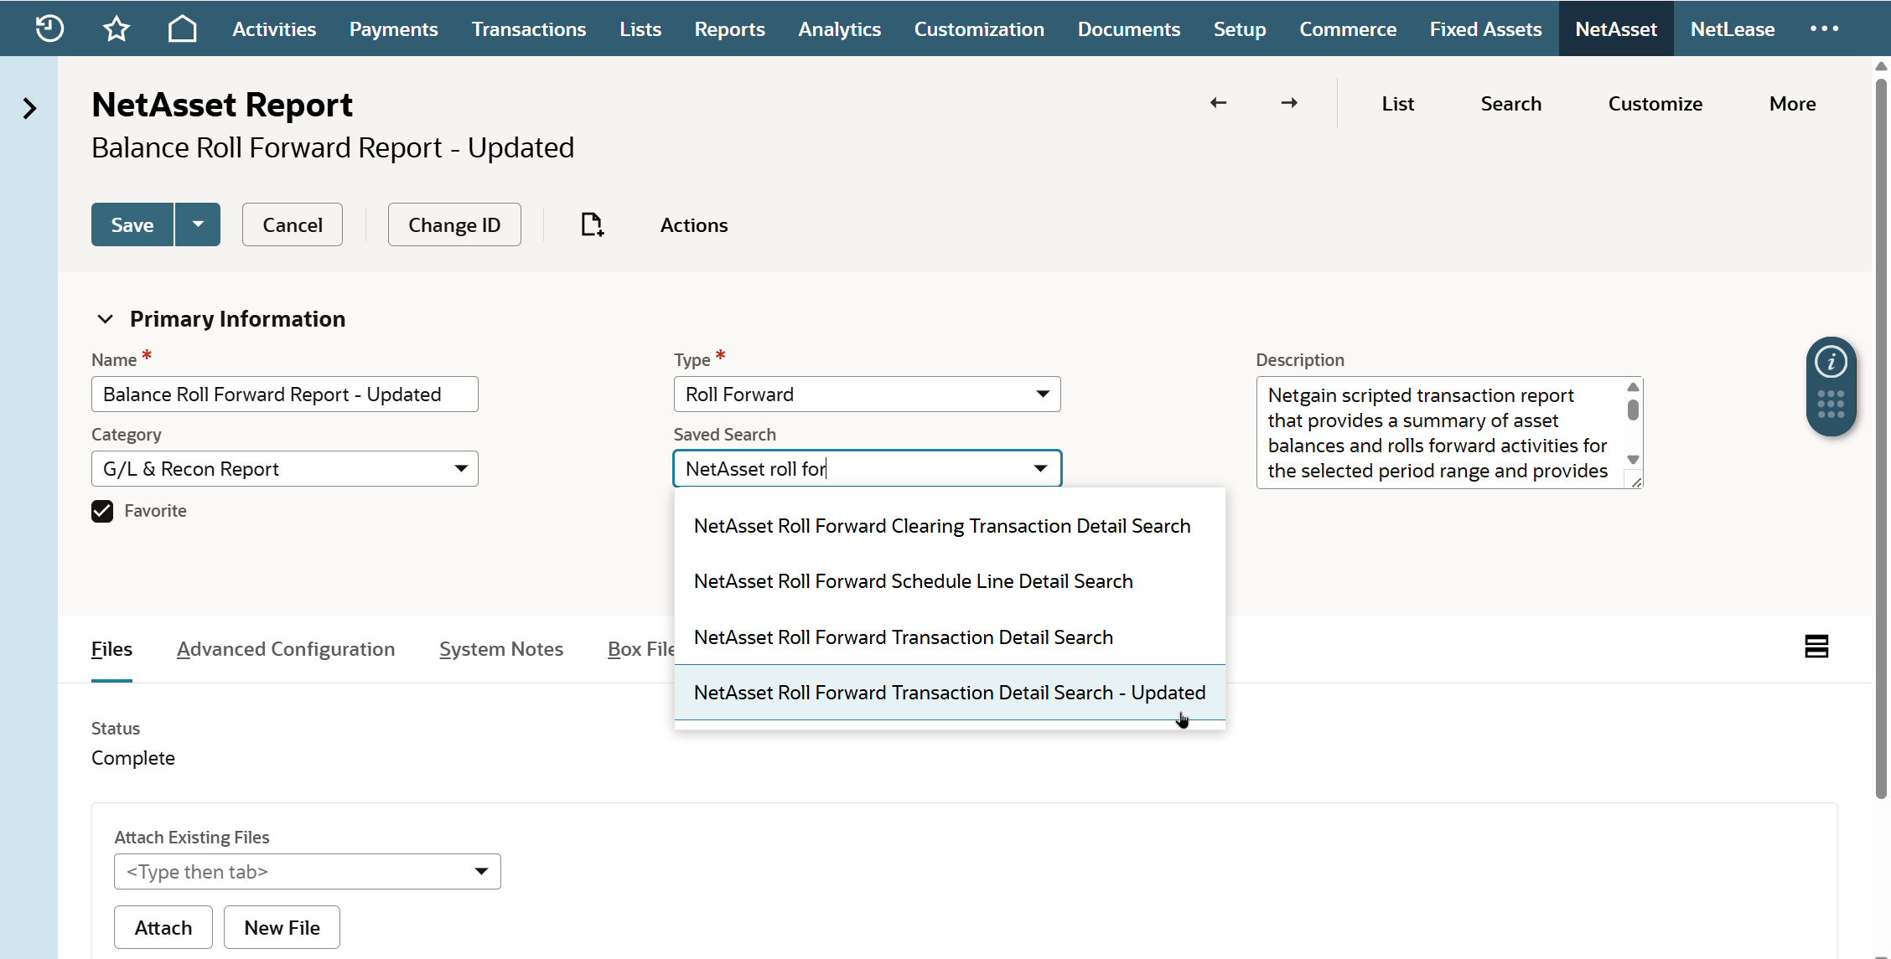Select NetAsset Roll Forward Schedule Line Detail Search
The width and height of the screenshot is (1891, 959).
(913, 581)
